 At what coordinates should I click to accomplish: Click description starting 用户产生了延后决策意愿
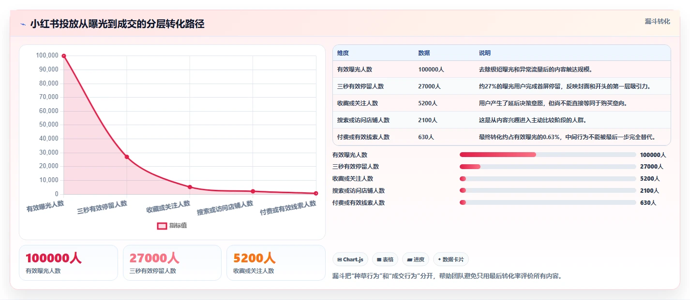click(553, 103)
